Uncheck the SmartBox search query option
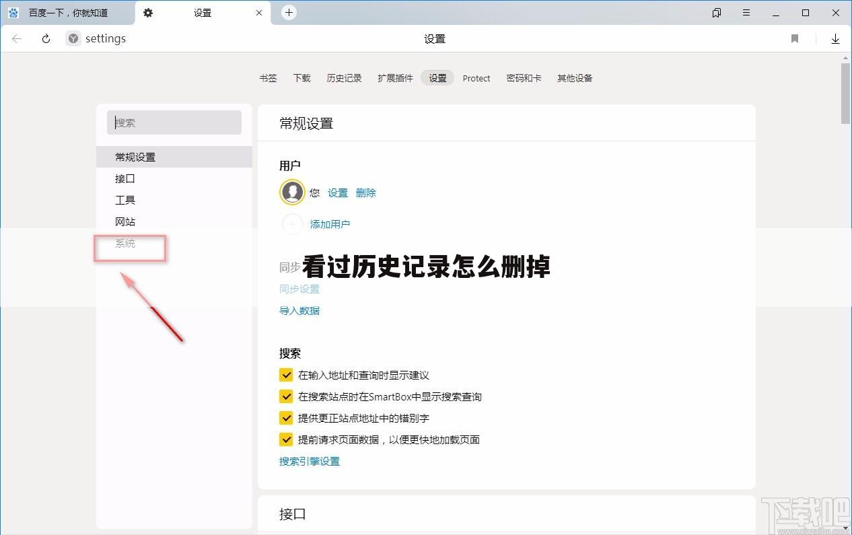Screen dimensions: 852x535 (x=286, y=396)
